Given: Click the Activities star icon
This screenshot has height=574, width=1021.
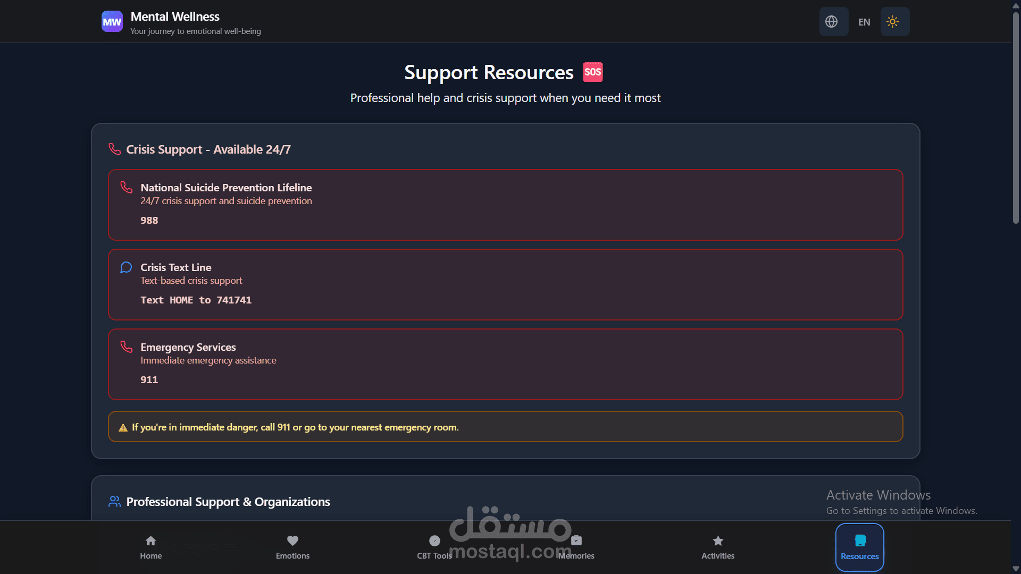Looking at the screenshot, I should [x=718, y=541].
